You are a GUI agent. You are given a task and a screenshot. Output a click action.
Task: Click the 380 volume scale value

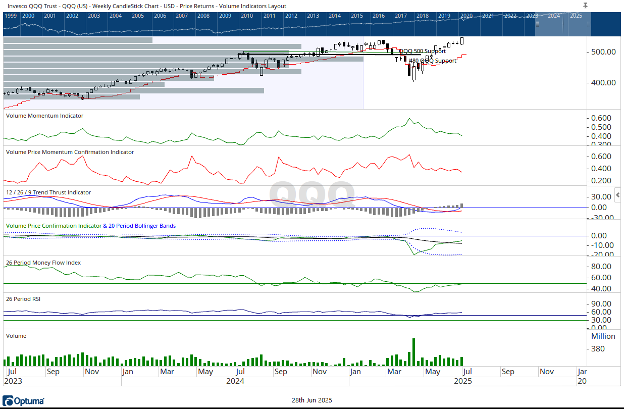coord(598,349)
